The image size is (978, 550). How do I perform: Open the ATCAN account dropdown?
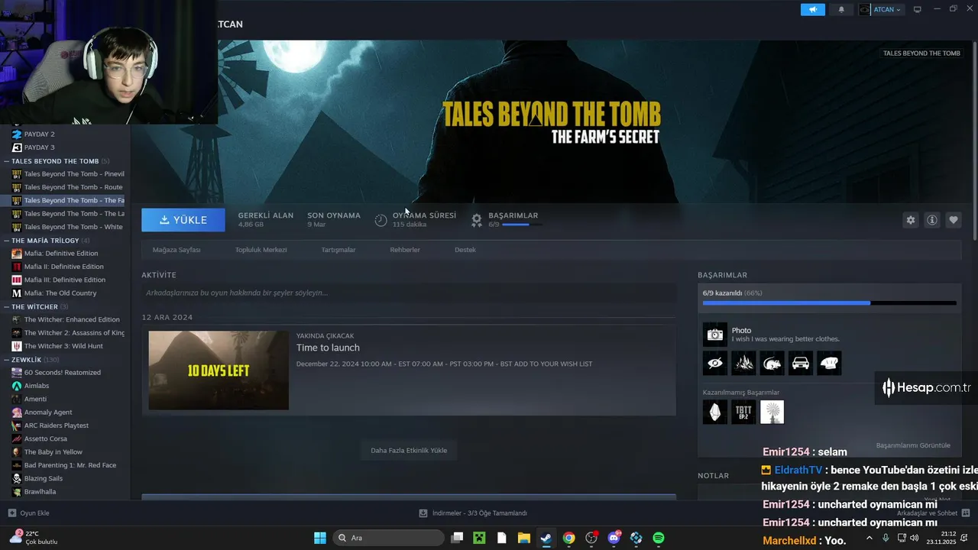coord(881,9)
